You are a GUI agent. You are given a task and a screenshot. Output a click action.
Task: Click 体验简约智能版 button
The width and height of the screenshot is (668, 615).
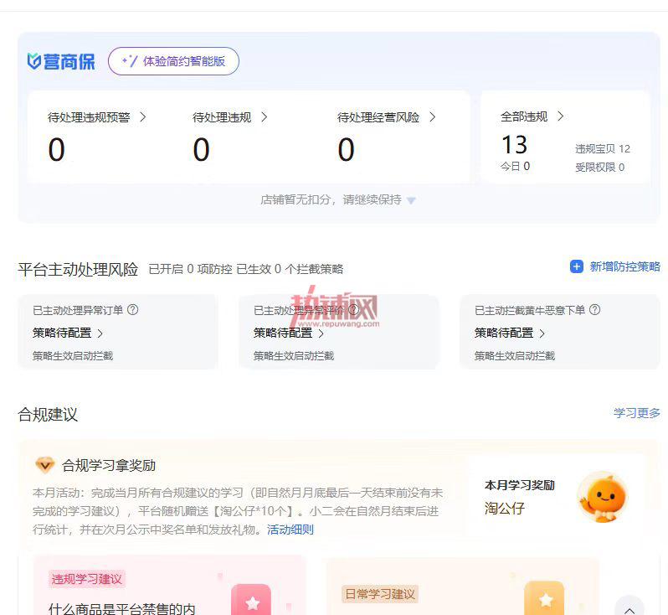point(173,61)
